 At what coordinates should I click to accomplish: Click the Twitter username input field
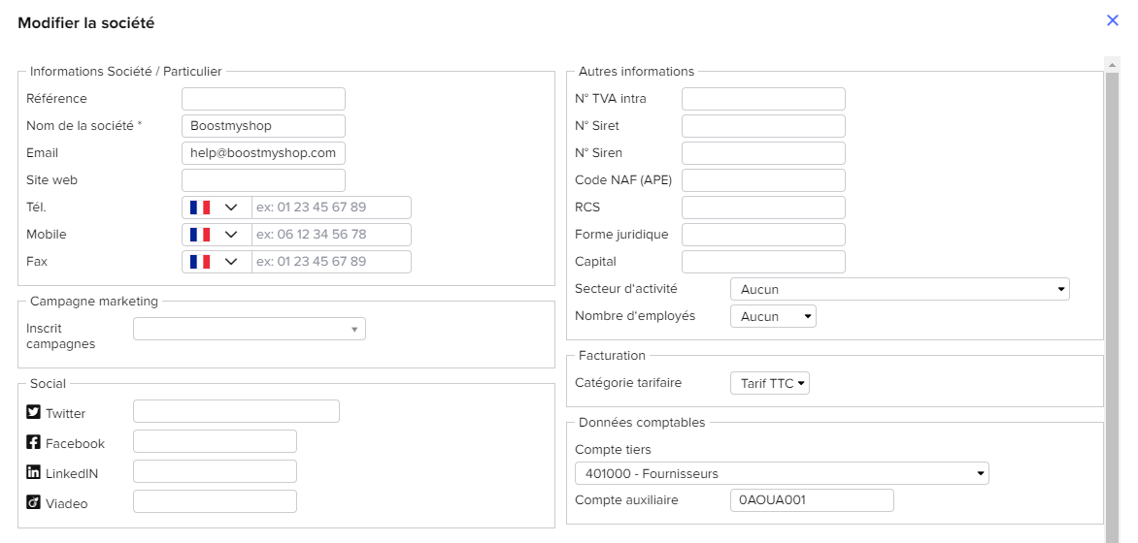pos(237,411)
